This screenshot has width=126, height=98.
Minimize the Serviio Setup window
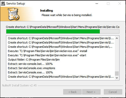97,4
